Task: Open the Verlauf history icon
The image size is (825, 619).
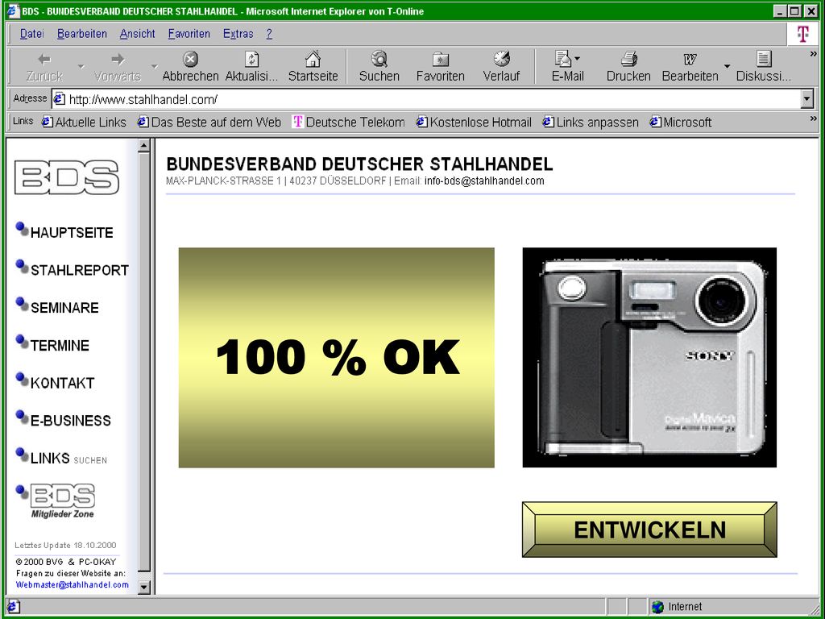Action: 501,59
